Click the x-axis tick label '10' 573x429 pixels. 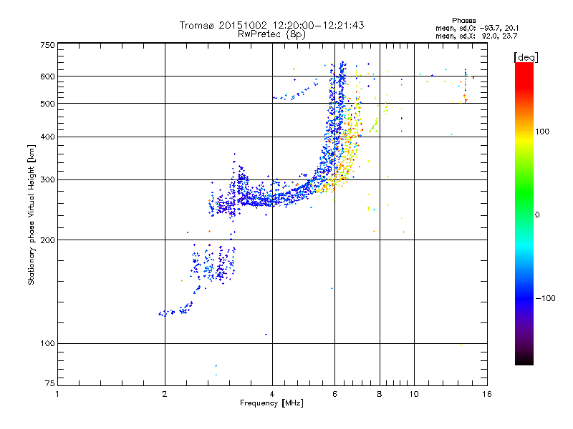pyautogui.click(x=414, y=394)
